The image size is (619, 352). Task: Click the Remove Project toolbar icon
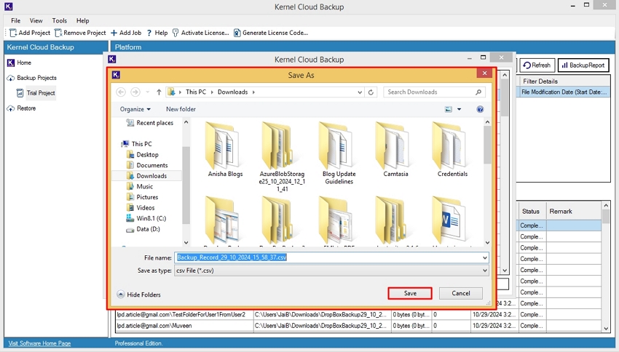[58, 33]
